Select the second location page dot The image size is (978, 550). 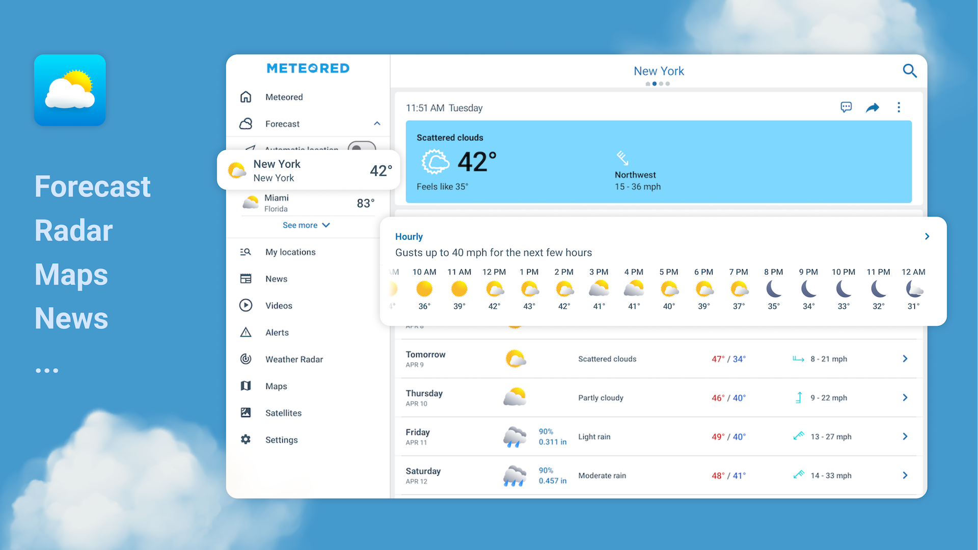click(654, 84)
